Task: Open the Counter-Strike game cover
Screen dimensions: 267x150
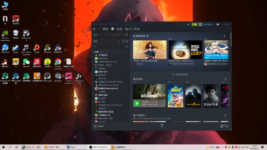Action: click(x=193, y=96)
